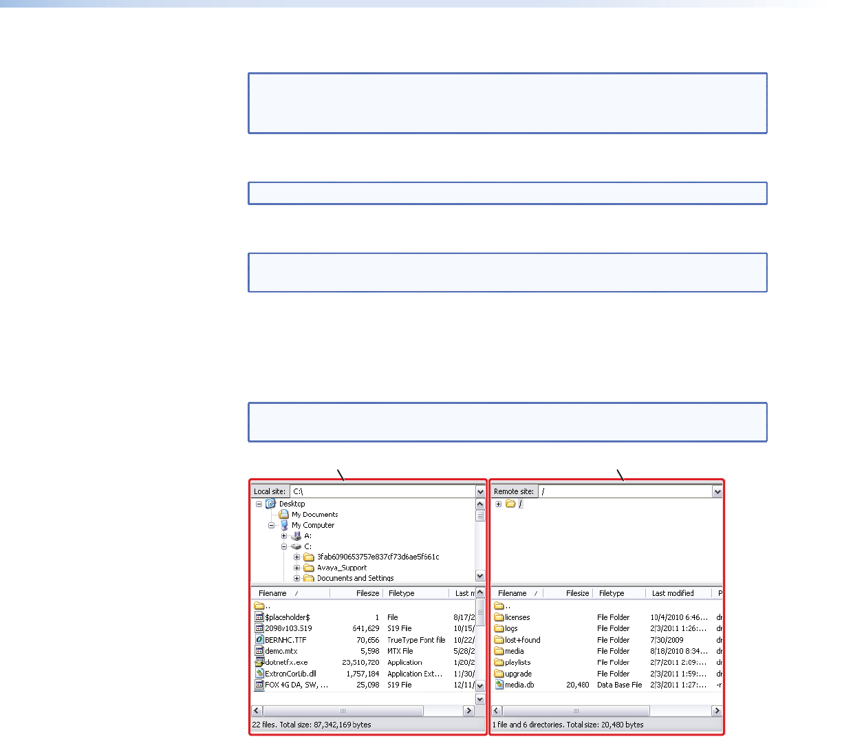Viewport: 842px width, 737px height.
Task: Expand the remote root folder node
Action: (498, 504)
